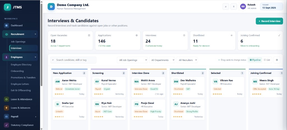287x130 pixels.
Task: Click the MS avatar of Meera Singh
Action: (255, 82)
